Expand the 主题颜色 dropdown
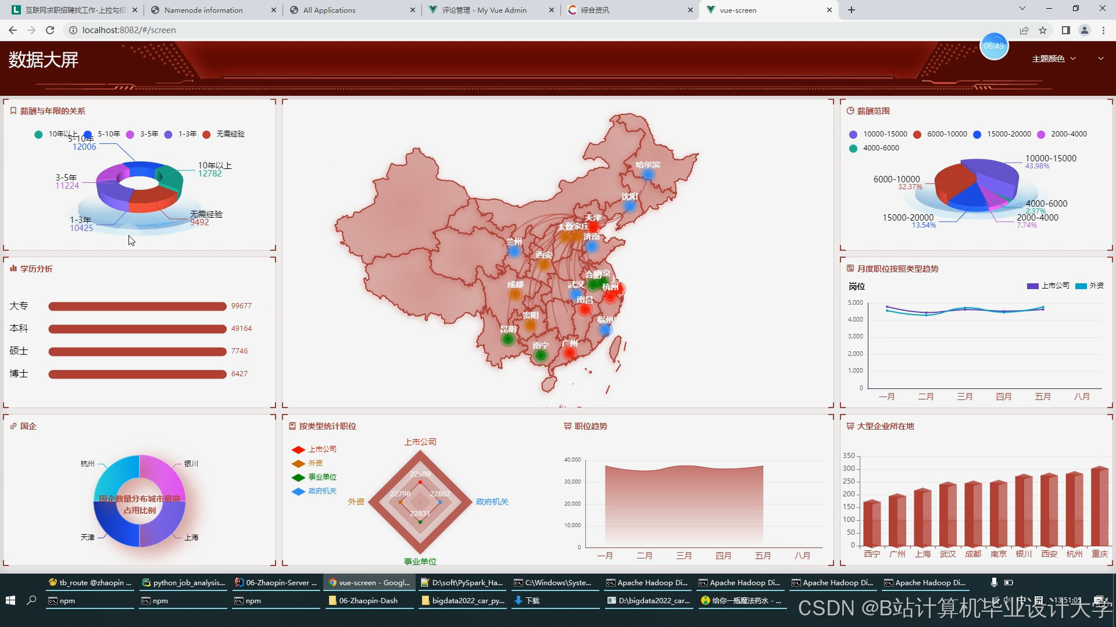Image resolution: width=1116 pixels, height=627 pixels. [1054, 59]
